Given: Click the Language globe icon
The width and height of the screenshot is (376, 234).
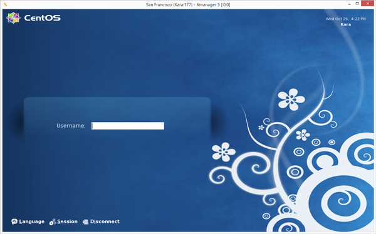Looking at the screenshot, I should [x=14, y=221].
